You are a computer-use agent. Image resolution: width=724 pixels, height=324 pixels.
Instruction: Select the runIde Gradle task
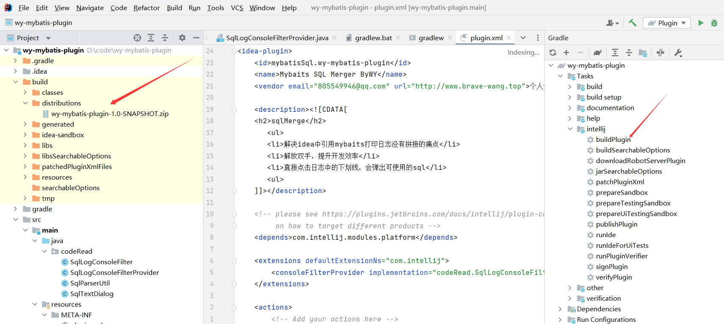click(x=606, y=235)
